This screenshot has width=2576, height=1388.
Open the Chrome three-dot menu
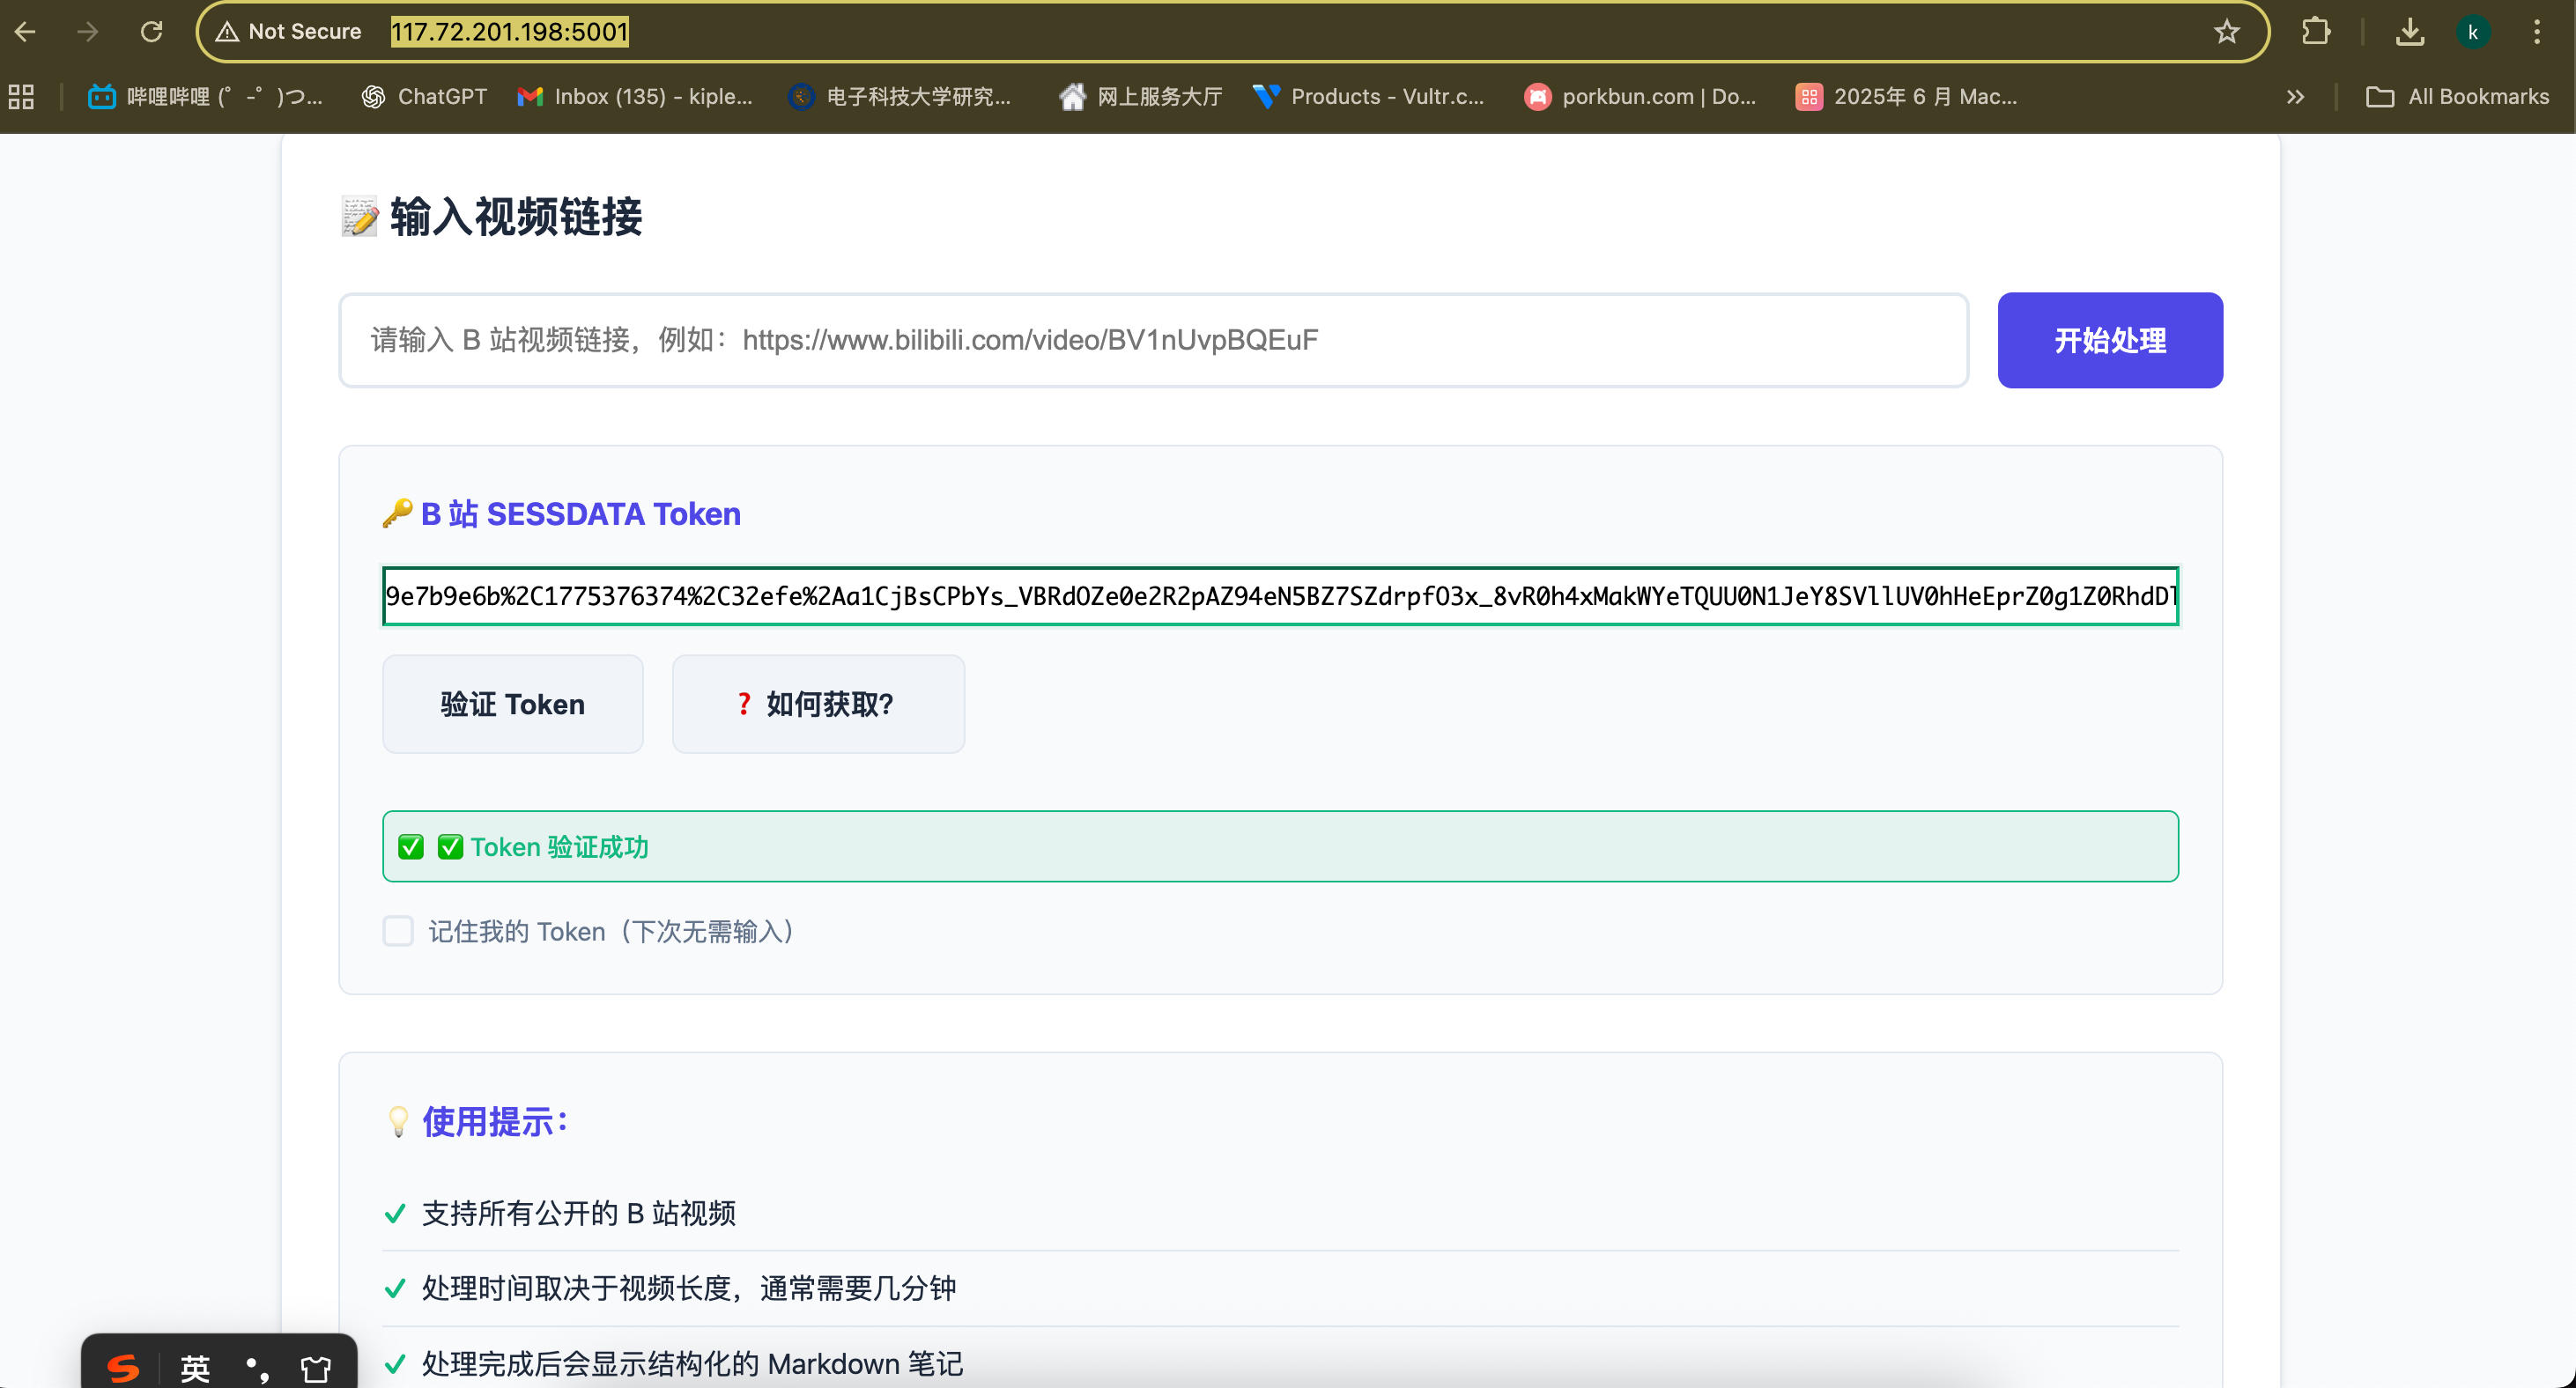click(2536, 32)
